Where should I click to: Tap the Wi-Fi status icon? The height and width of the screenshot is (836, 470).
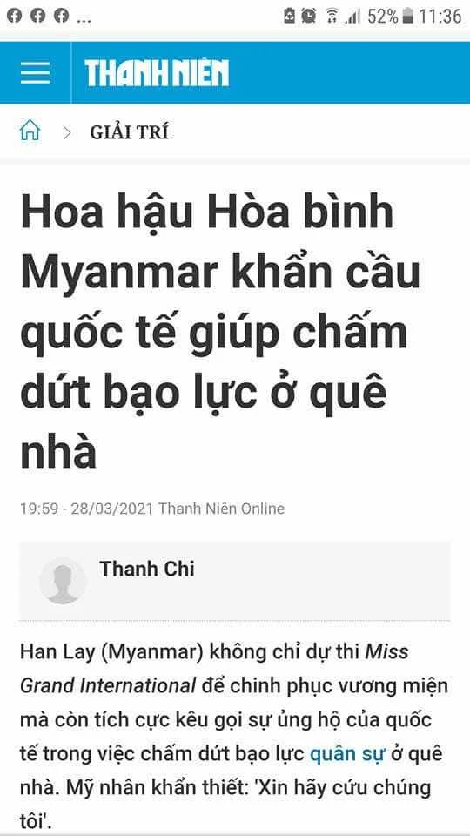(332, 17)
